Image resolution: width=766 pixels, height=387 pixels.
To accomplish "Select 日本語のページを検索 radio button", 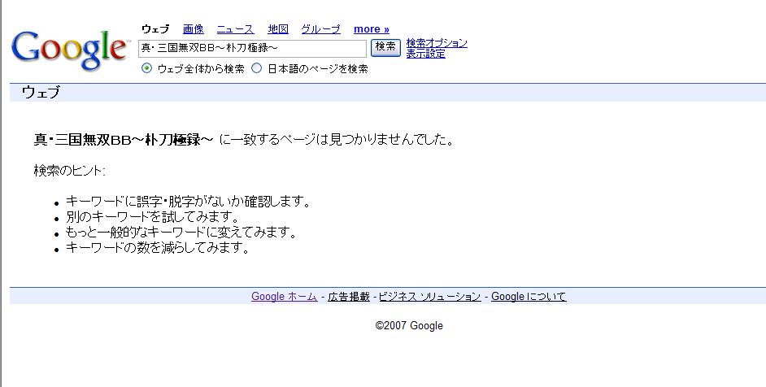I will (x=256, y=68).
